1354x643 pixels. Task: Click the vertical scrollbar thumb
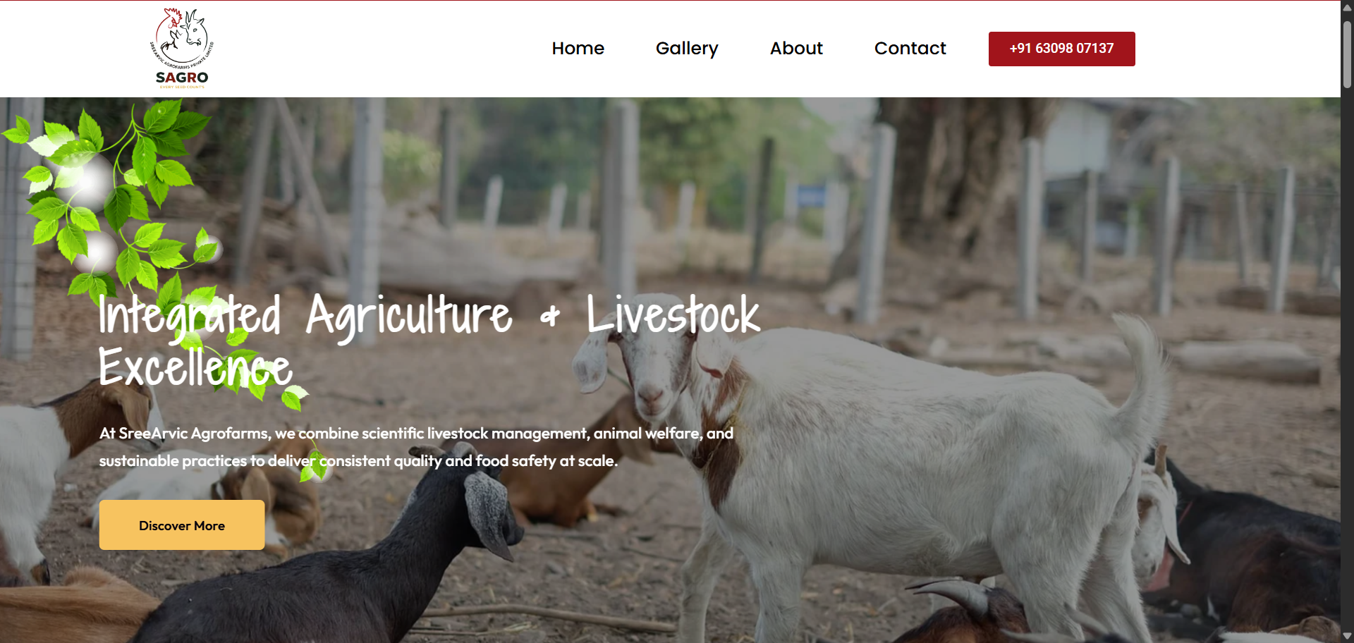1347,54
